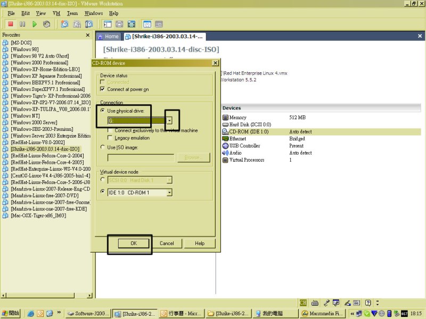Toggle the Connected checkbox

pyautogui.click(x=102, y=82)
